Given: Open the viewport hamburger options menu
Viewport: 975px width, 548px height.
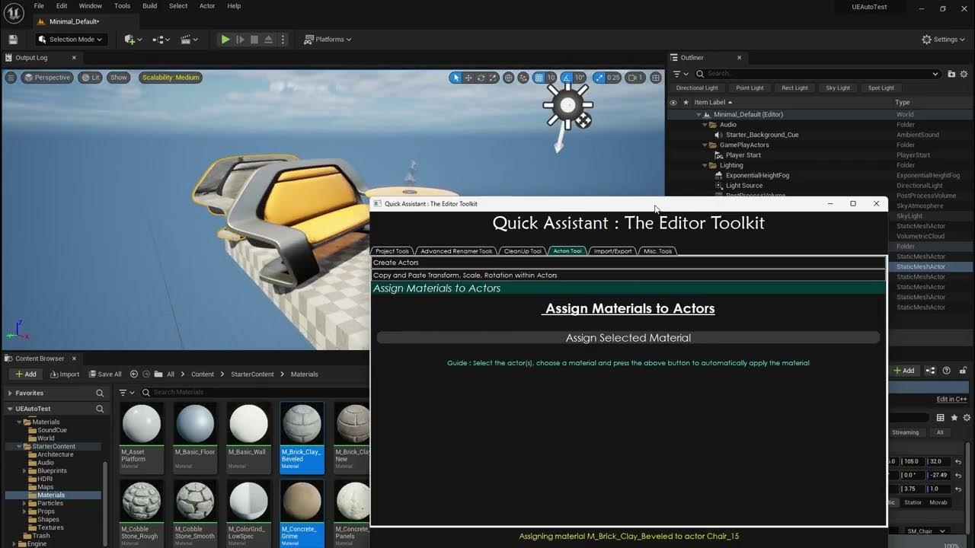Looking at the screenshot, I should tap(11, 78).
